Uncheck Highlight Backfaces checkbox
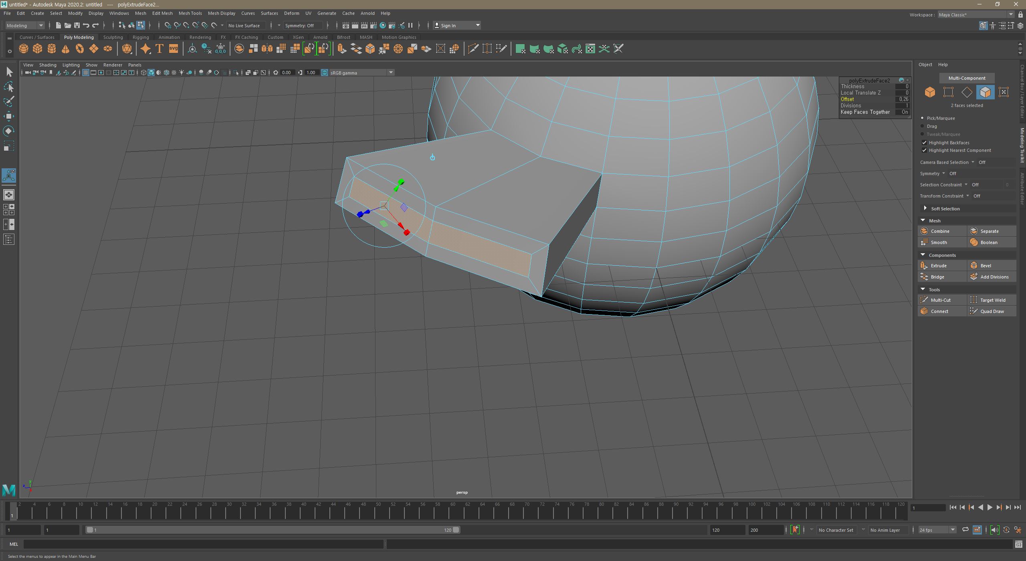Image resolution: width=1026 pixels, height=561 pixels. click(924, 143)
